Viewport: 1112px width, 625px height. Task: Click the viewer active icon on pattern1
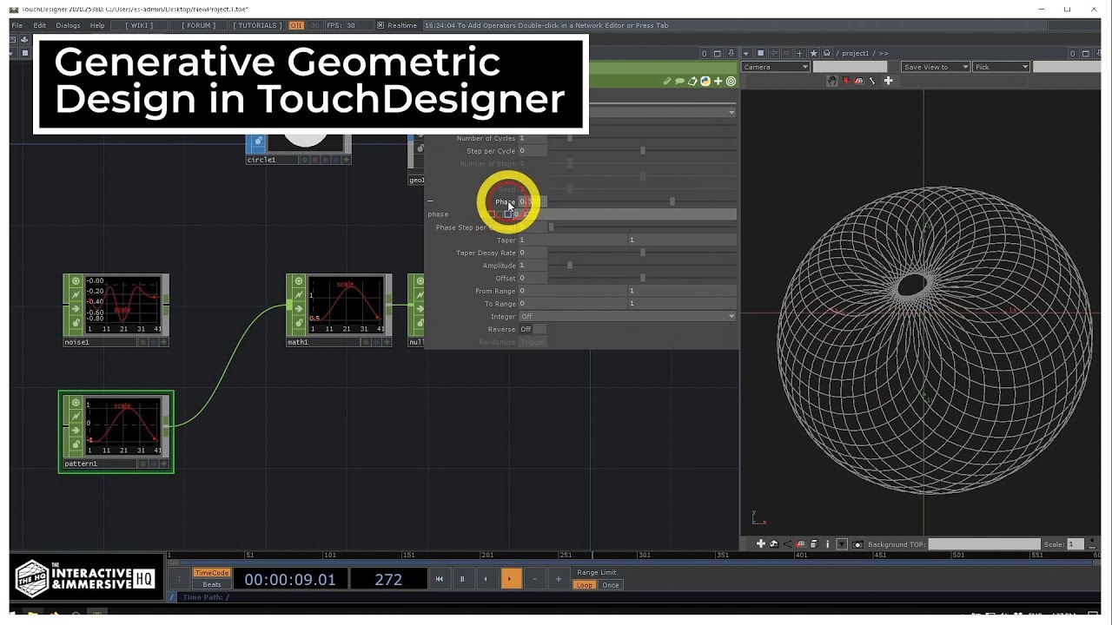pos(76,403)
